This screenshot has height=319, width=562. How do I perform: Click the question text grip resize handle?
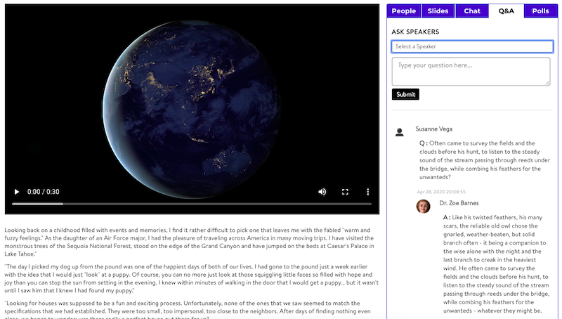click(547, 83)
